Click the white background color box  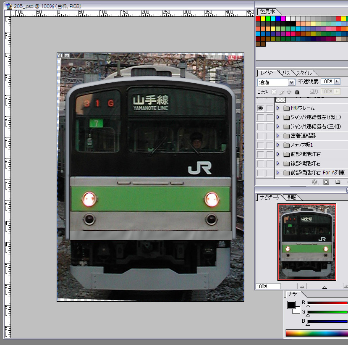[297, 311]
